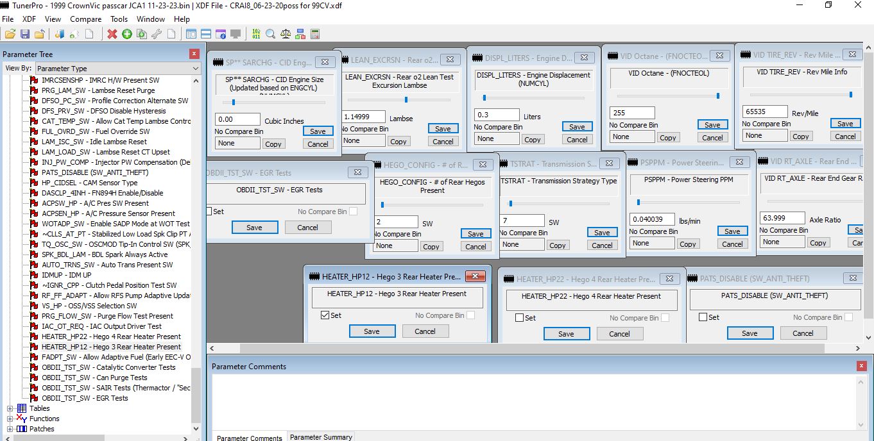Screen dimensions: 874x441
Task: Open the XDF menu
Action: pos(29,19)
